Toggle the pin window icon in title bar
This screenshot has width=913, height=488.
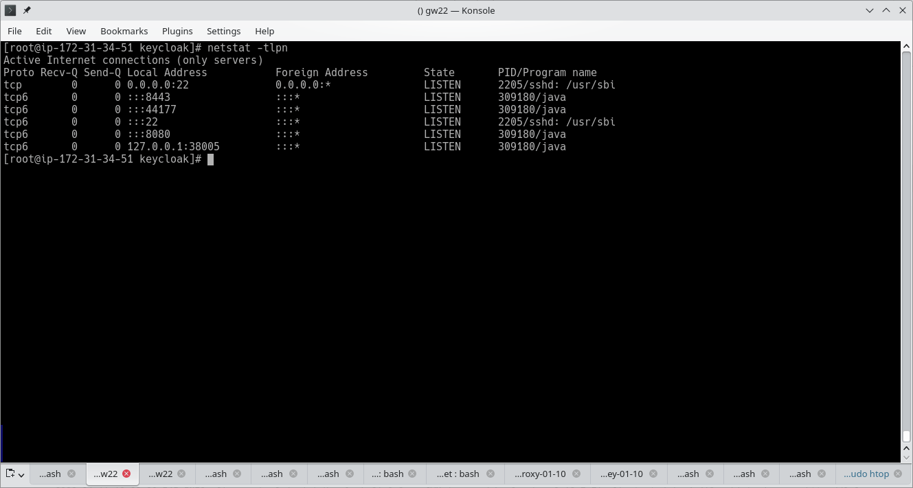27,10
